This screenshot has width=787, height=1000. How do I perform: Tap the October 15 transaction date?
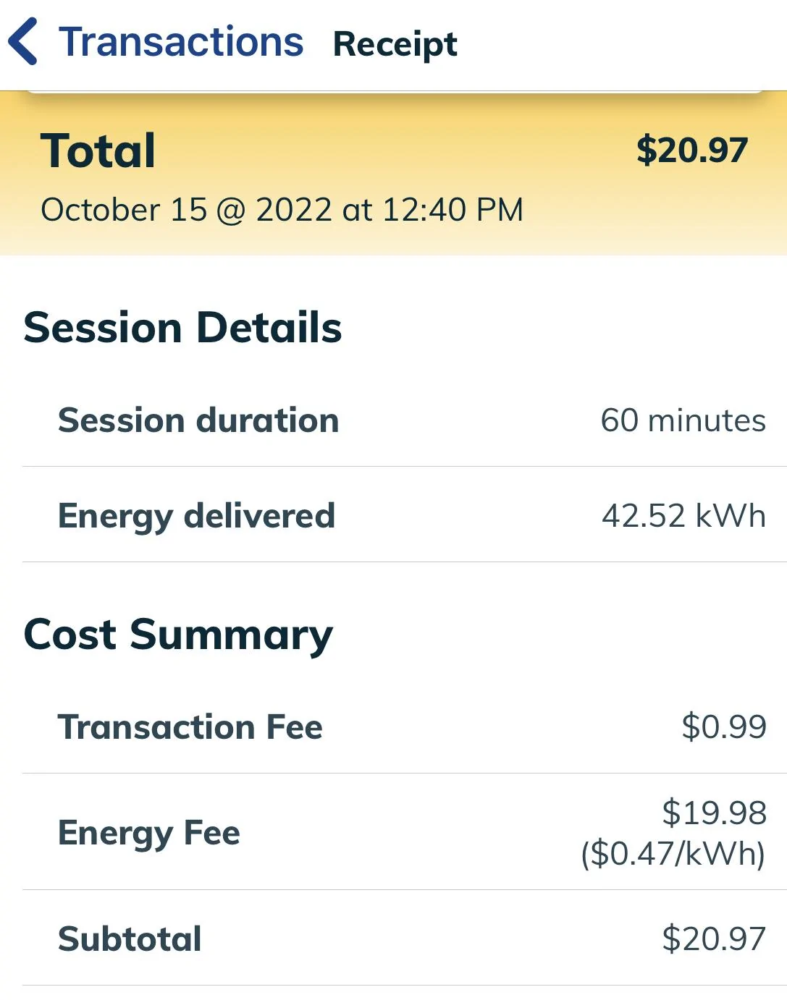pyautogui.click(x=124, y=210)
